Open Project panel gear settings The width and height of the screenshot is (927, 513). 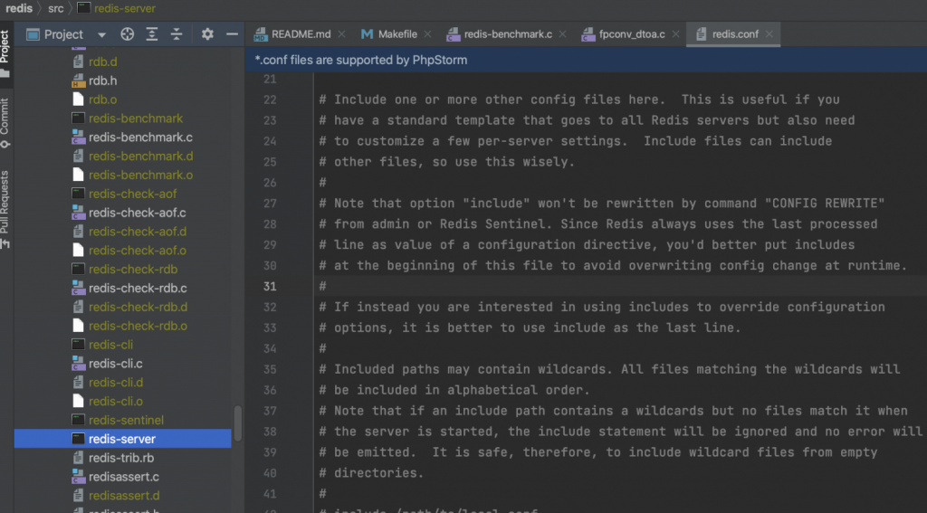click(x=207, y=34)
